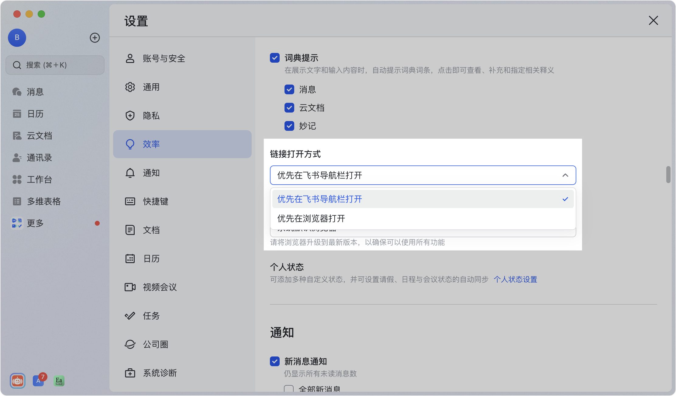Uncheck 妙记 under 词典提示
This screenshot has height=396, width=676.
[289, 126]
